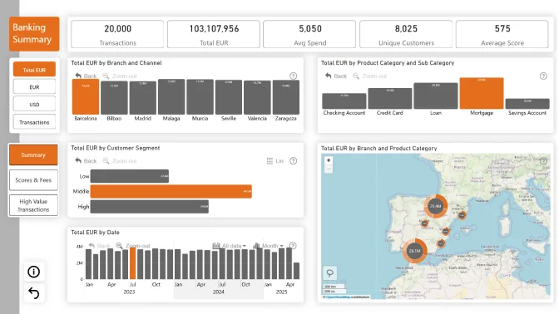559x314 pixels.
Task: Click the undo reset arrow icon
Action: tap(34, 293)
